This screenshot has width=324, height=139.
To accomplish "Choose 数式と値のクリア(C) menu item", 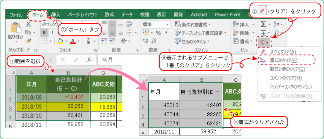I will (x=290, y=69).
